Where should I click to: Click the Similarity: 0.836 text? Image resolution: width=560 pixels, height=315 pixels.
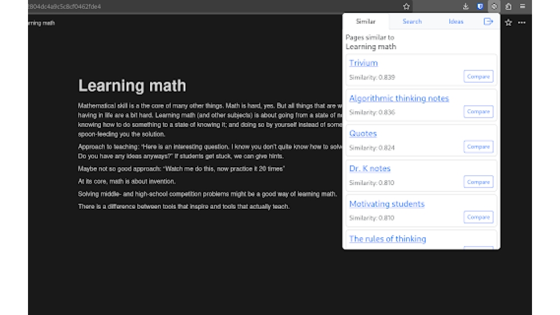372,112
